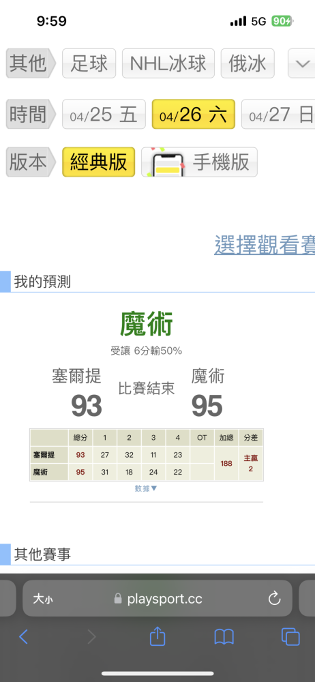Select the 俄冰 sport tab
The height and width of the screenshot is (682, 315).
[x=247, y=63]
